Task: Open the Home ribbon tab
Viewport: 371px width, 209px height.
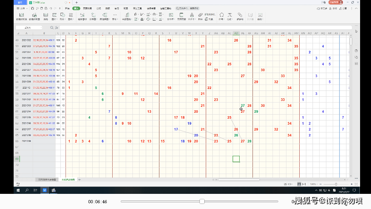Action: [67, 8]
